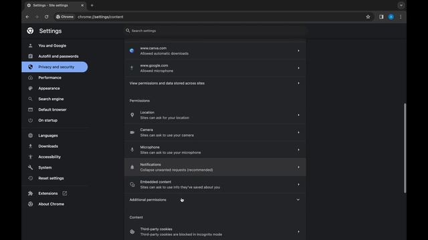Screen dimensions: 428x240
Task: Click the Third-party cookies icon
Action: 132,232
